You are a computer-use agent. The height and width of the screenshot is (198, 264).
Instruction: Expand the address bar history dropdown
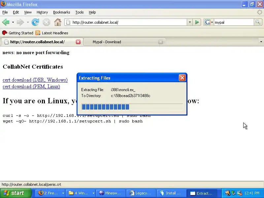coord(189,22)
